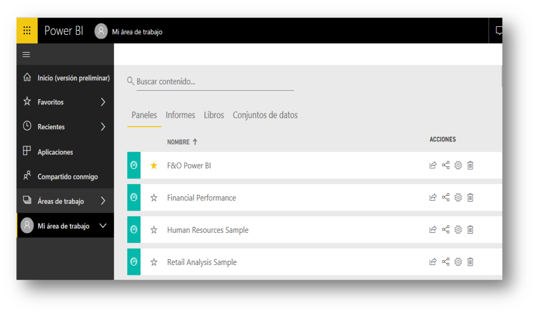536x313 pixels.
Task: Switch to the Informes tab
Action: [180, 115]
